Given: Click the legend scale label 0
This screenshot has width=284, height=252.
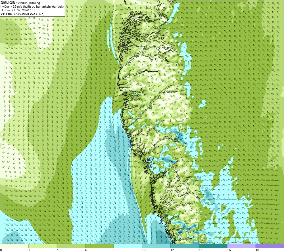Looking at the screenshot, I should pos(1,250).
